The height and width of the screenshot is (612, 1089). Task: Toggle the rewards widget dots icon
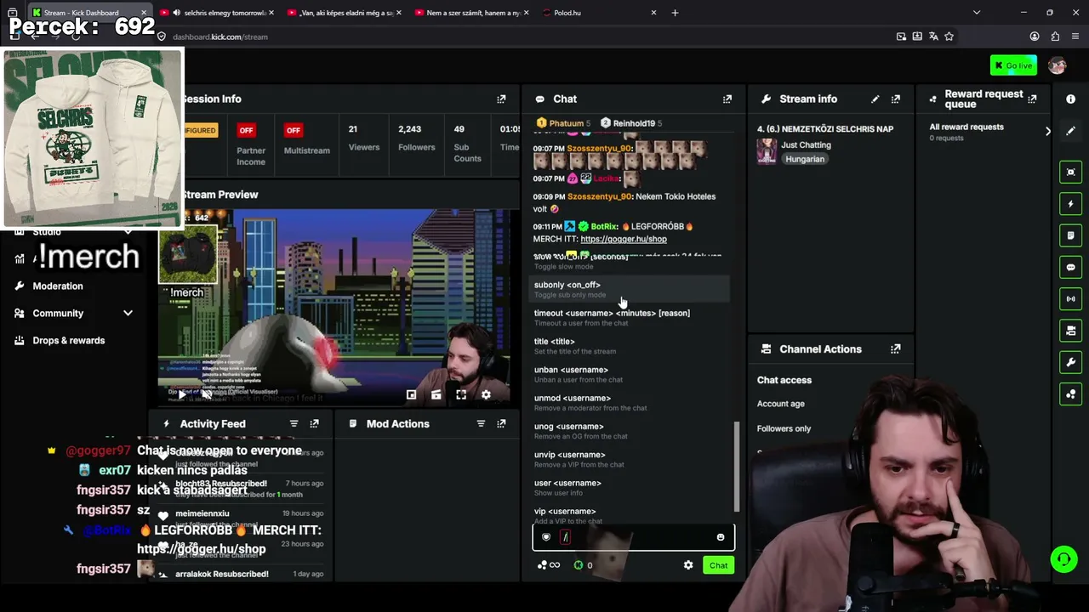point(1071,394)
